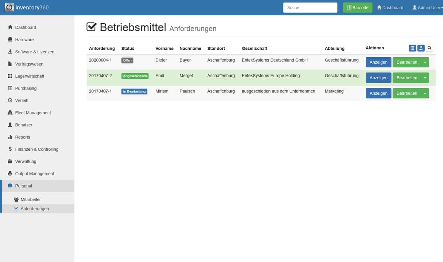
Task: Click the Output Management printer icon
Action: [x=10, y=173]
